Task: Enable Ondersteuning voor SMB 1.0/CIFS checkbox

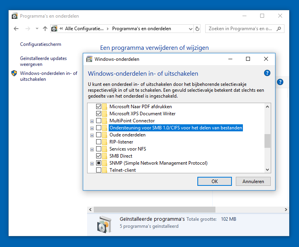Action: [x=98, y=127]
